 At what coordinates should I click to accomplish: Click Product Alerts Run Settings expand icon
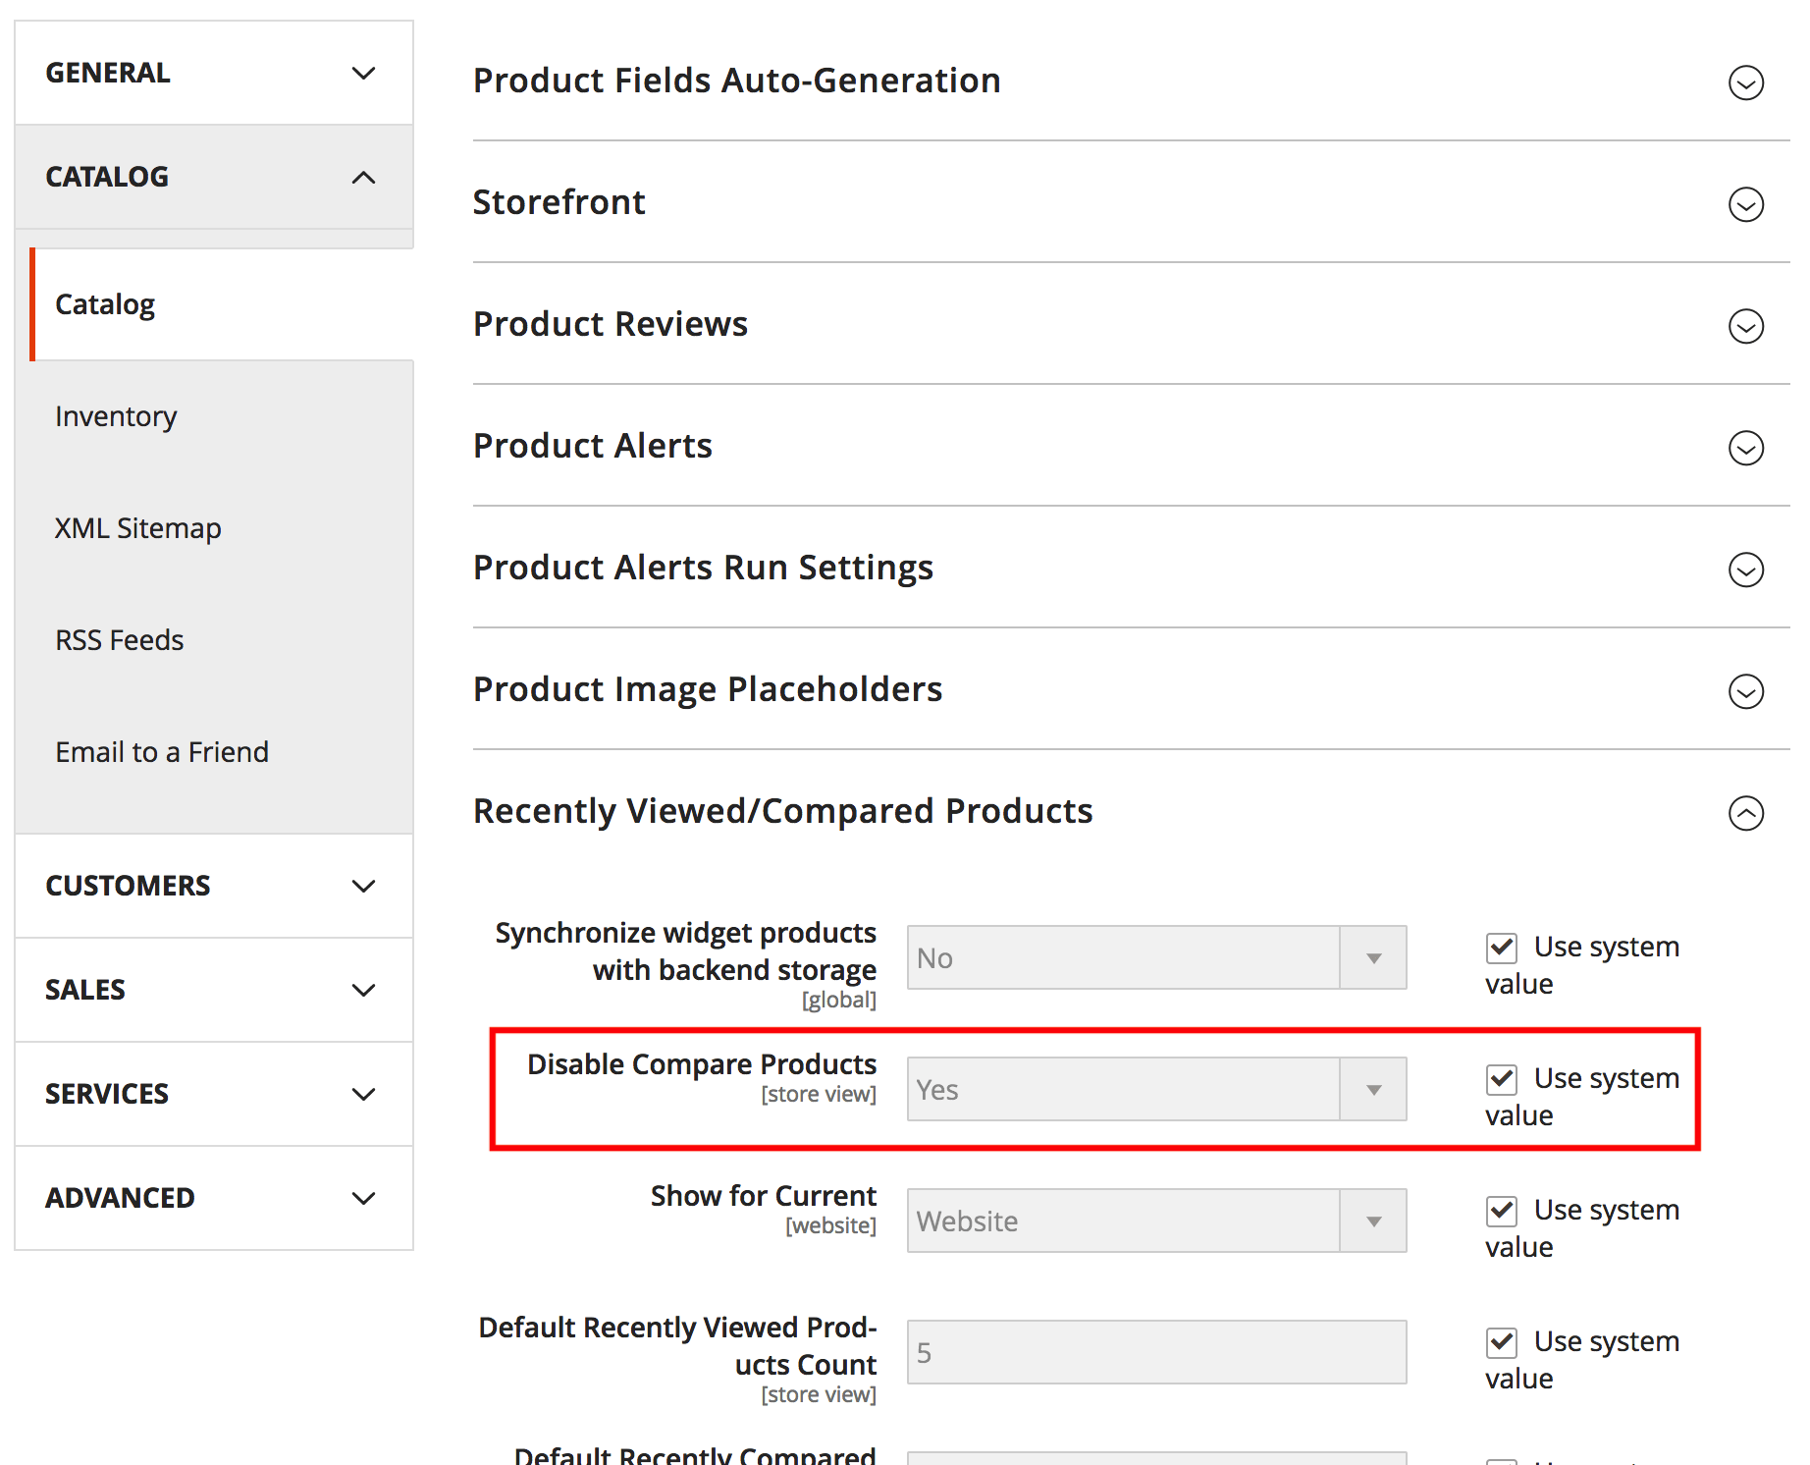(x=1745, y=570)
